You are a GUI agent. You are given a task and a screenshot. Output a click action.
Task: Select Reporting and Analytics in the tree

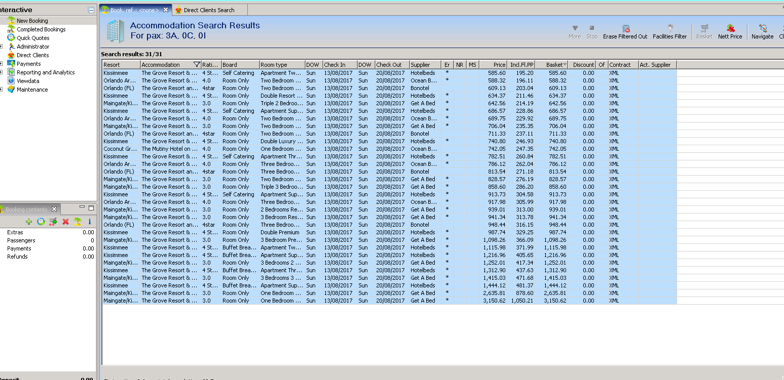(46, 72)
